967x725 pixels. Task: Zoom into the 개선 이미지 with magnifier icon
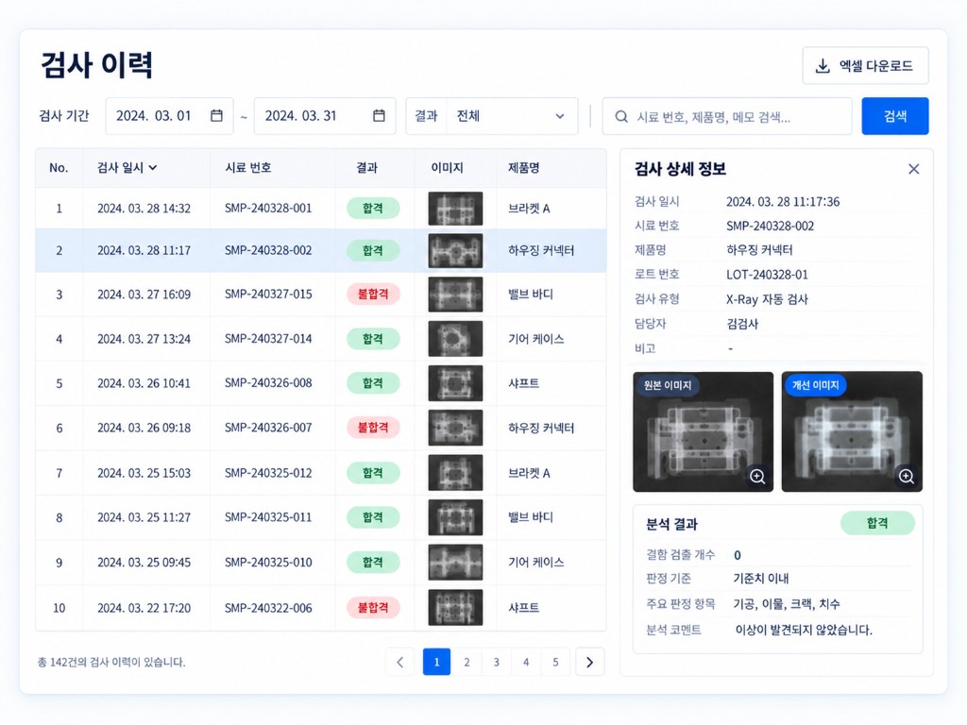[x=907, y=476]
